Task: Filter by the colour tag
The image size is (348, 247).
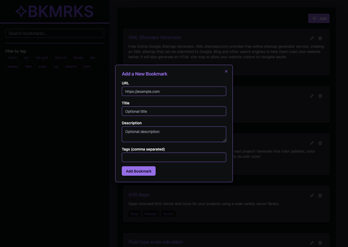Action: [x=12, y=58]
